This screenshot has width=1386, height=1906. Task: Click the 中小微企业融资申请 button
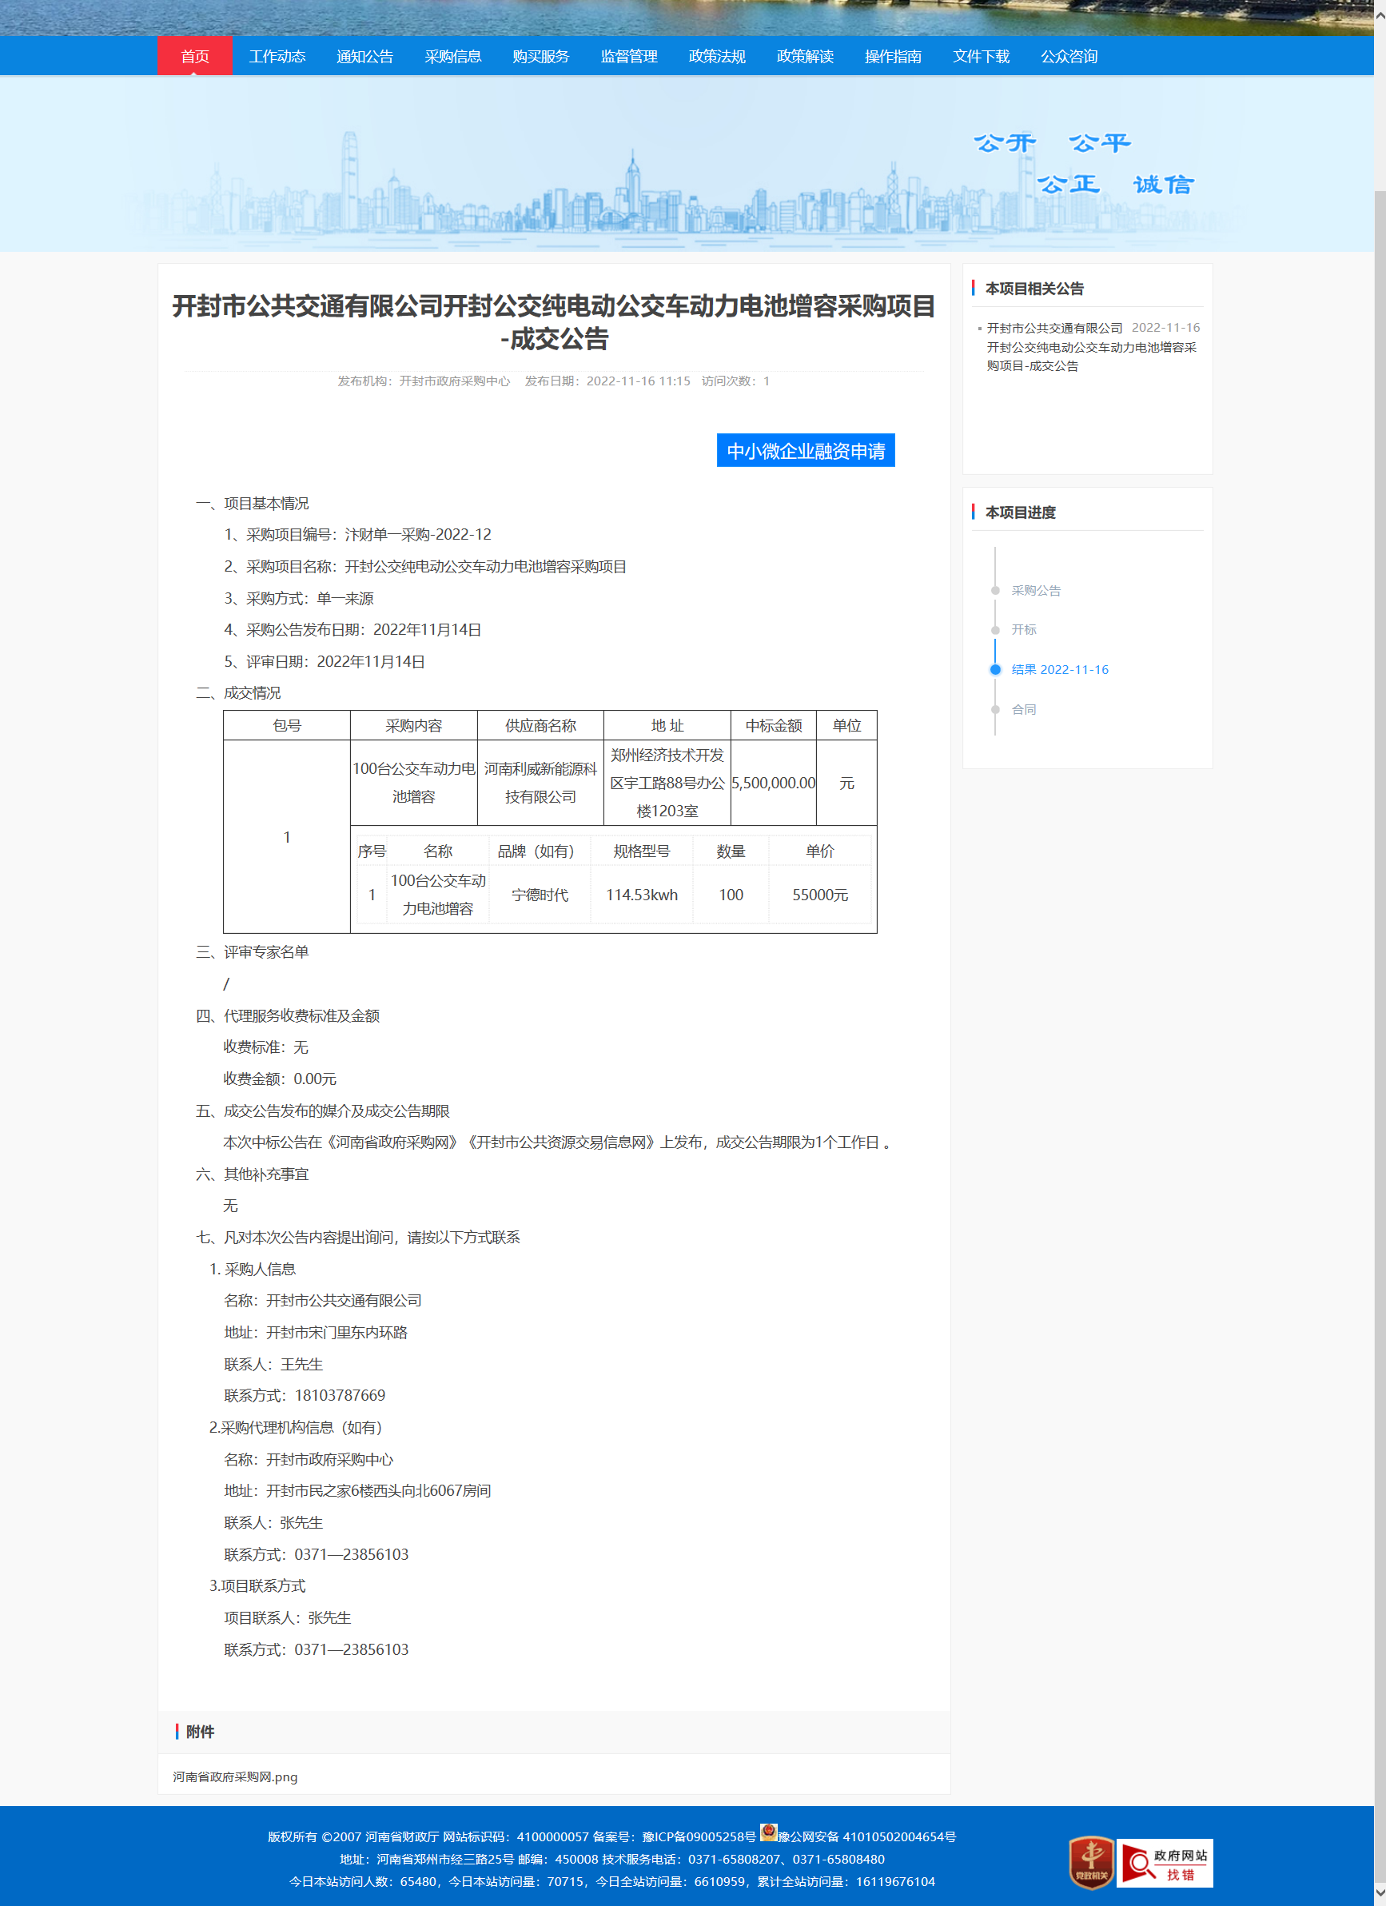pos(806,450)
